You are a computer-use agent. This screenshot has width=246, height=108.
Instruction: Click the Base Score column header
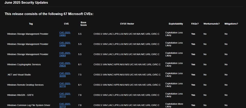pyautogui.click(x=84, y=24)
